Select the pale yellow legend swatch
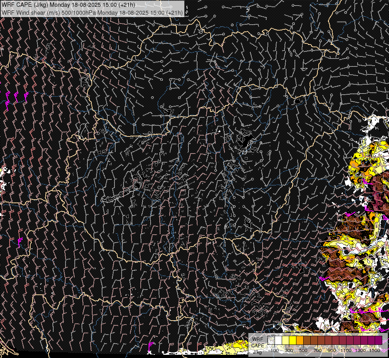This screenshot has height=358, width=389. (285, 340)
